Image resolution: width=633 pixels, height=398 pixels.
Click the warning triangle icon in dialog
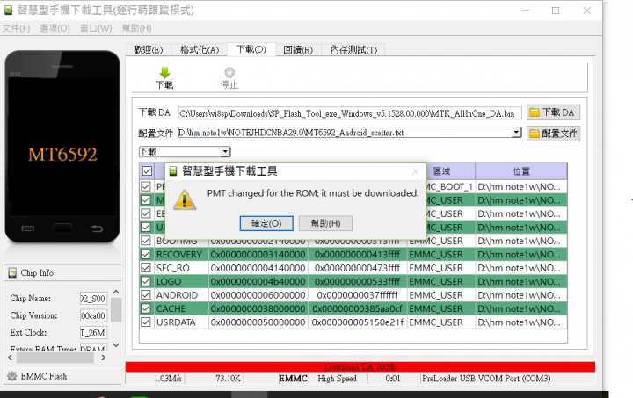(x=185, y=200)
